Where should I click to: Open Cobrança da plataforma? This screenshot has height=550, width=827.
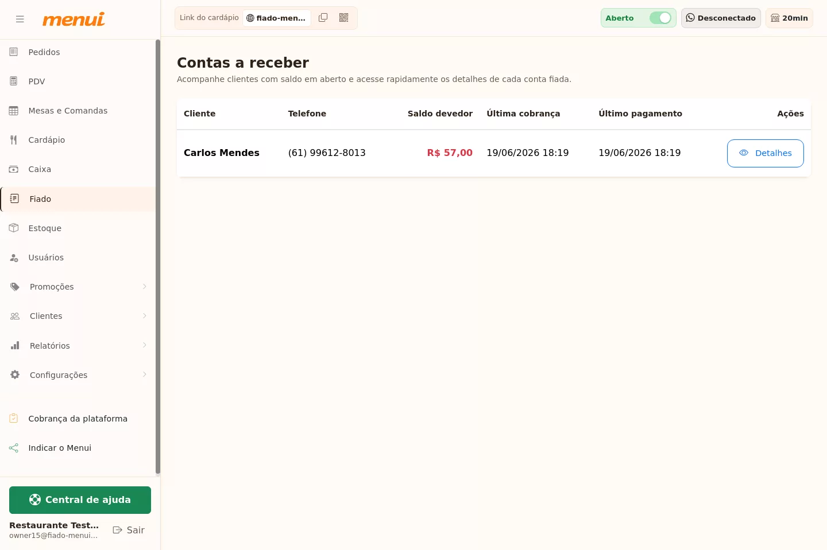click(78, 418)
